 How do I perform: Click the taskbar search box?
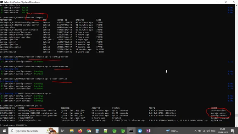[33, 131]
